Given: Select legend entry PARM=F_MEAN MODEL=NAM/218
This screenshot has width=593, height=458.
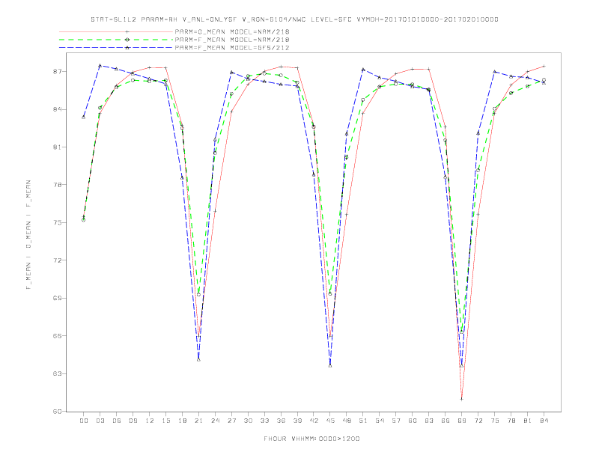Looking at the screenshot, I should [232, 40].
